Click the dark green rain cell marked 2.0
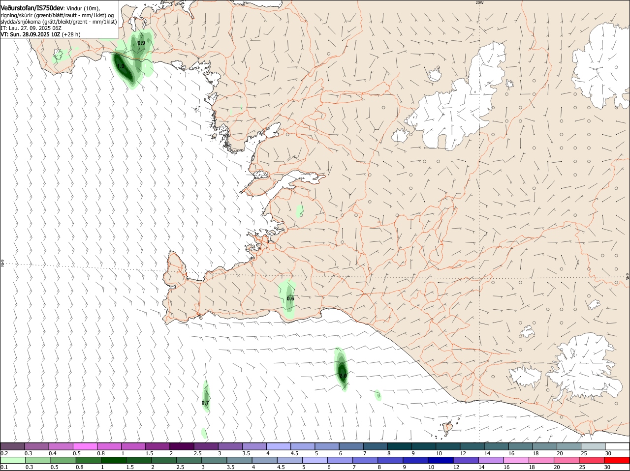Screen dimensions: 630x471 (342, 370)
